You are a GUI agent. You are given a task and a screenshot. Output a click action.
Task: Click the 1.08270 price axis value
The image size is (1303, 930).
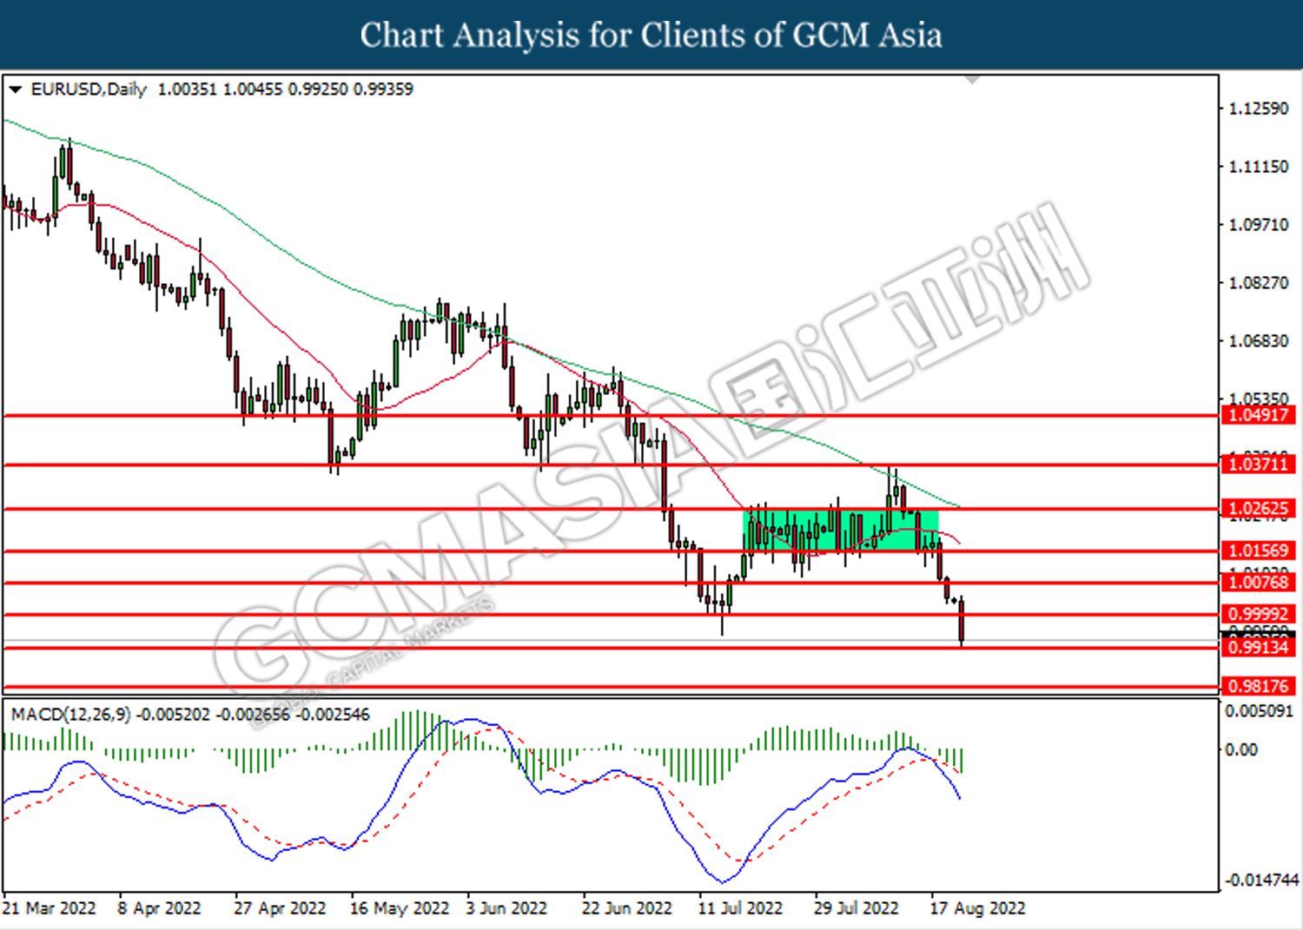coord(1259,283)
